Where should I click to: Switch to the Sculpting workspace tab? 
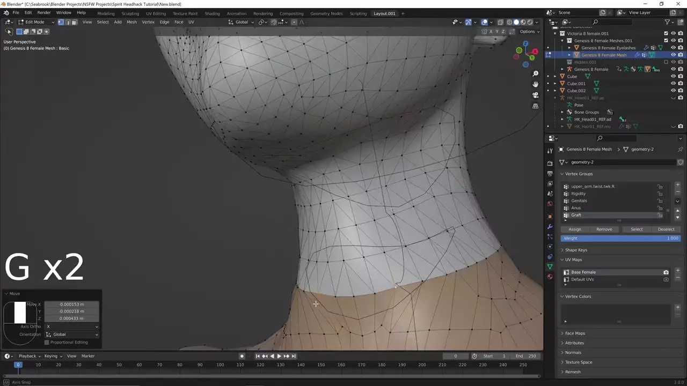point(130,13)
